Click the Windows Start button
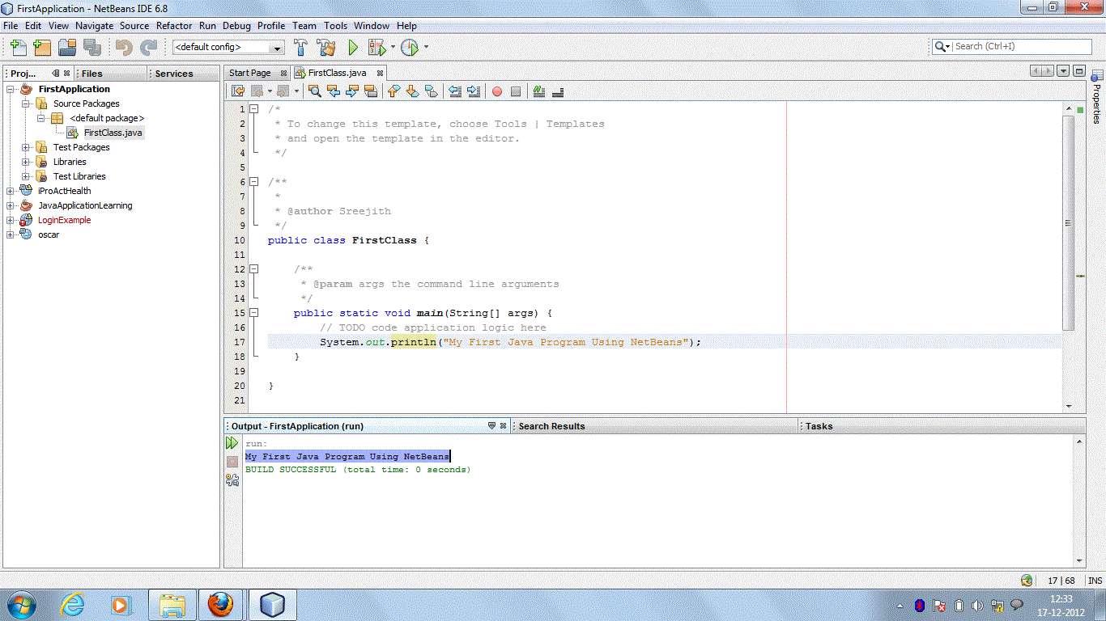The width and height of the screenshot is (1106, 621). pyautogui.click(x=20, y=605)
